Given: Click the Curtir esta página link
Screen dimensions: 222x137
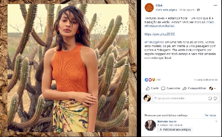Looking at the screenshot, I should coord(166,10).
